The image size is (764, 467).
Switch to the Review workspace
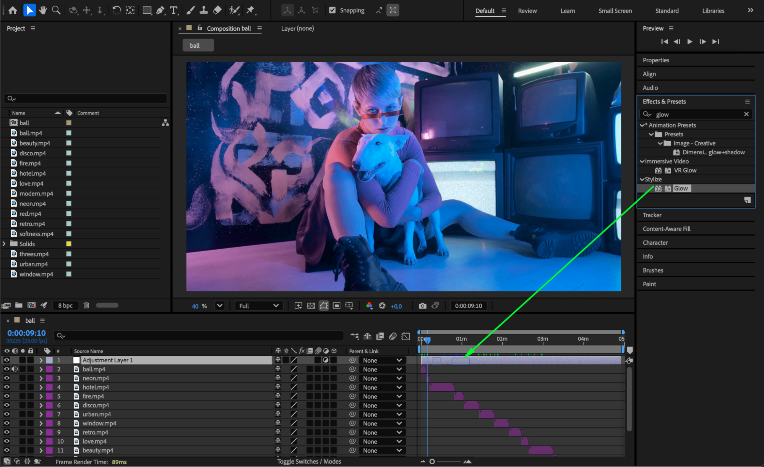click(527, 11)
